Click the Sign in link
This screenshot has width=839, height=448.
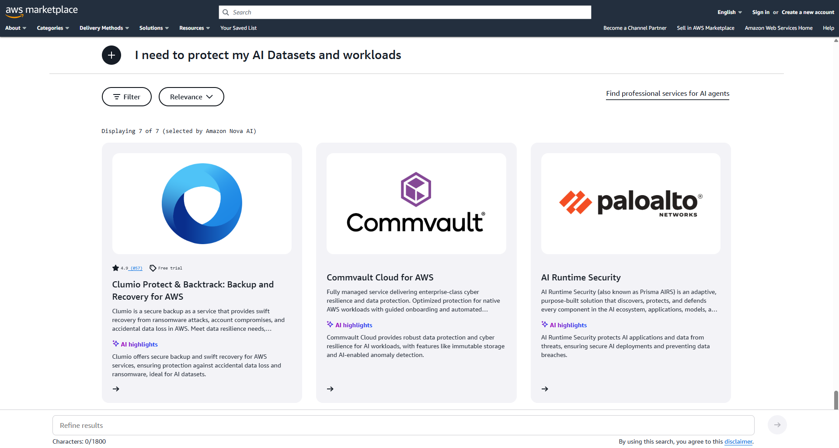tap(761, 12)
